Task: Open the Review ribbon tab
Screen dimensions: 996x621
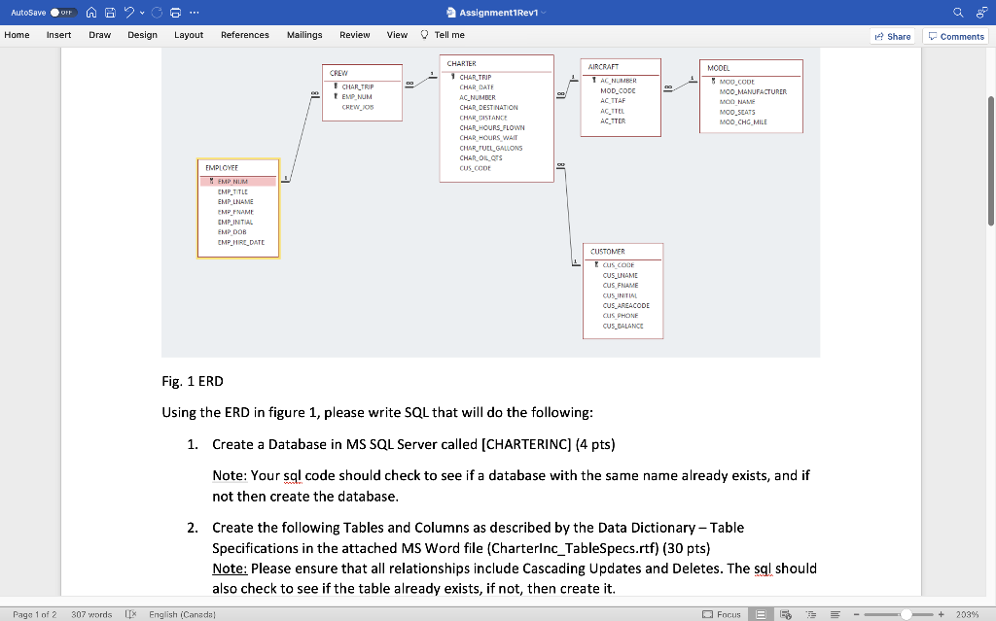Action: pos(354,35)
